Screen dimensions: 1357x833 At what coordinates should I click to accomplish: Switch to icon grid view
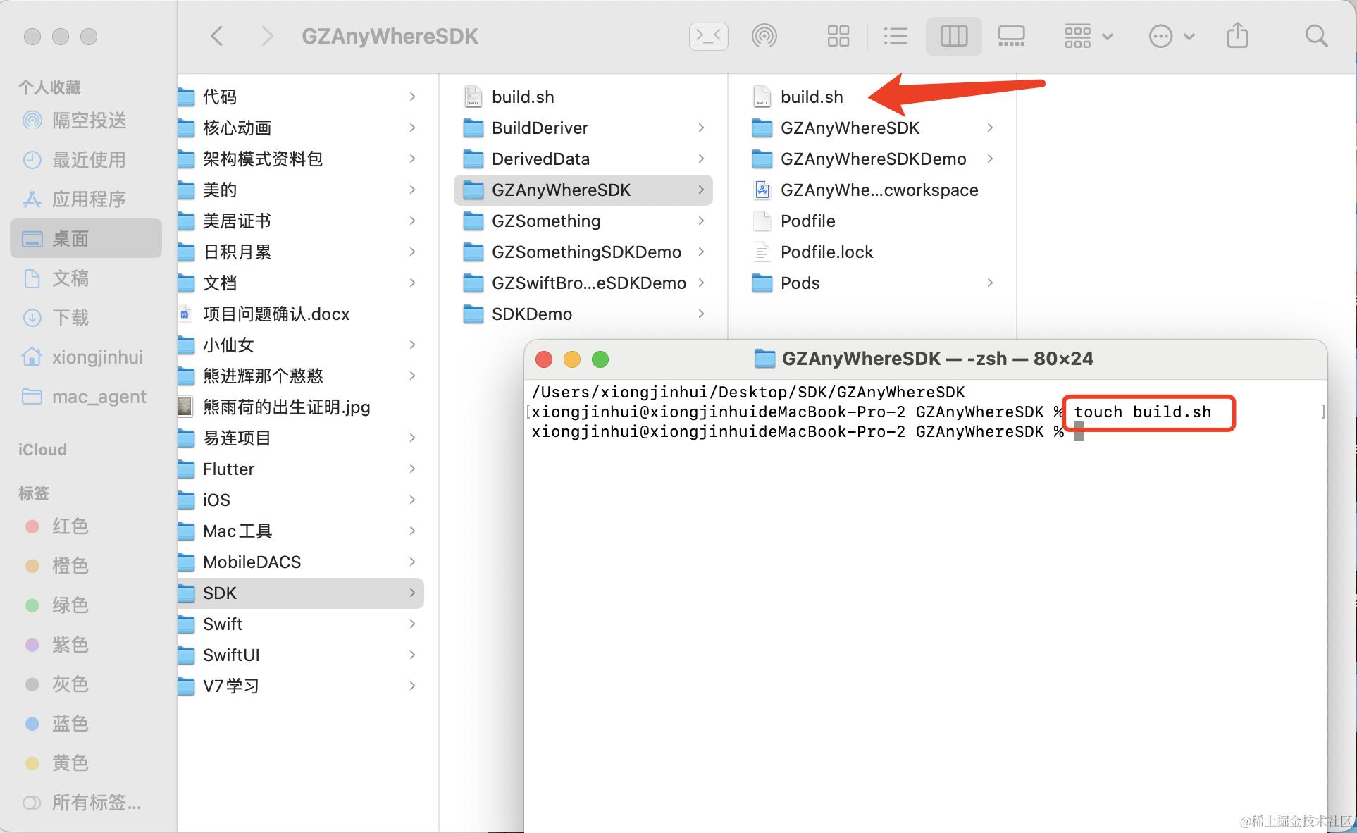tap(838, 36)
